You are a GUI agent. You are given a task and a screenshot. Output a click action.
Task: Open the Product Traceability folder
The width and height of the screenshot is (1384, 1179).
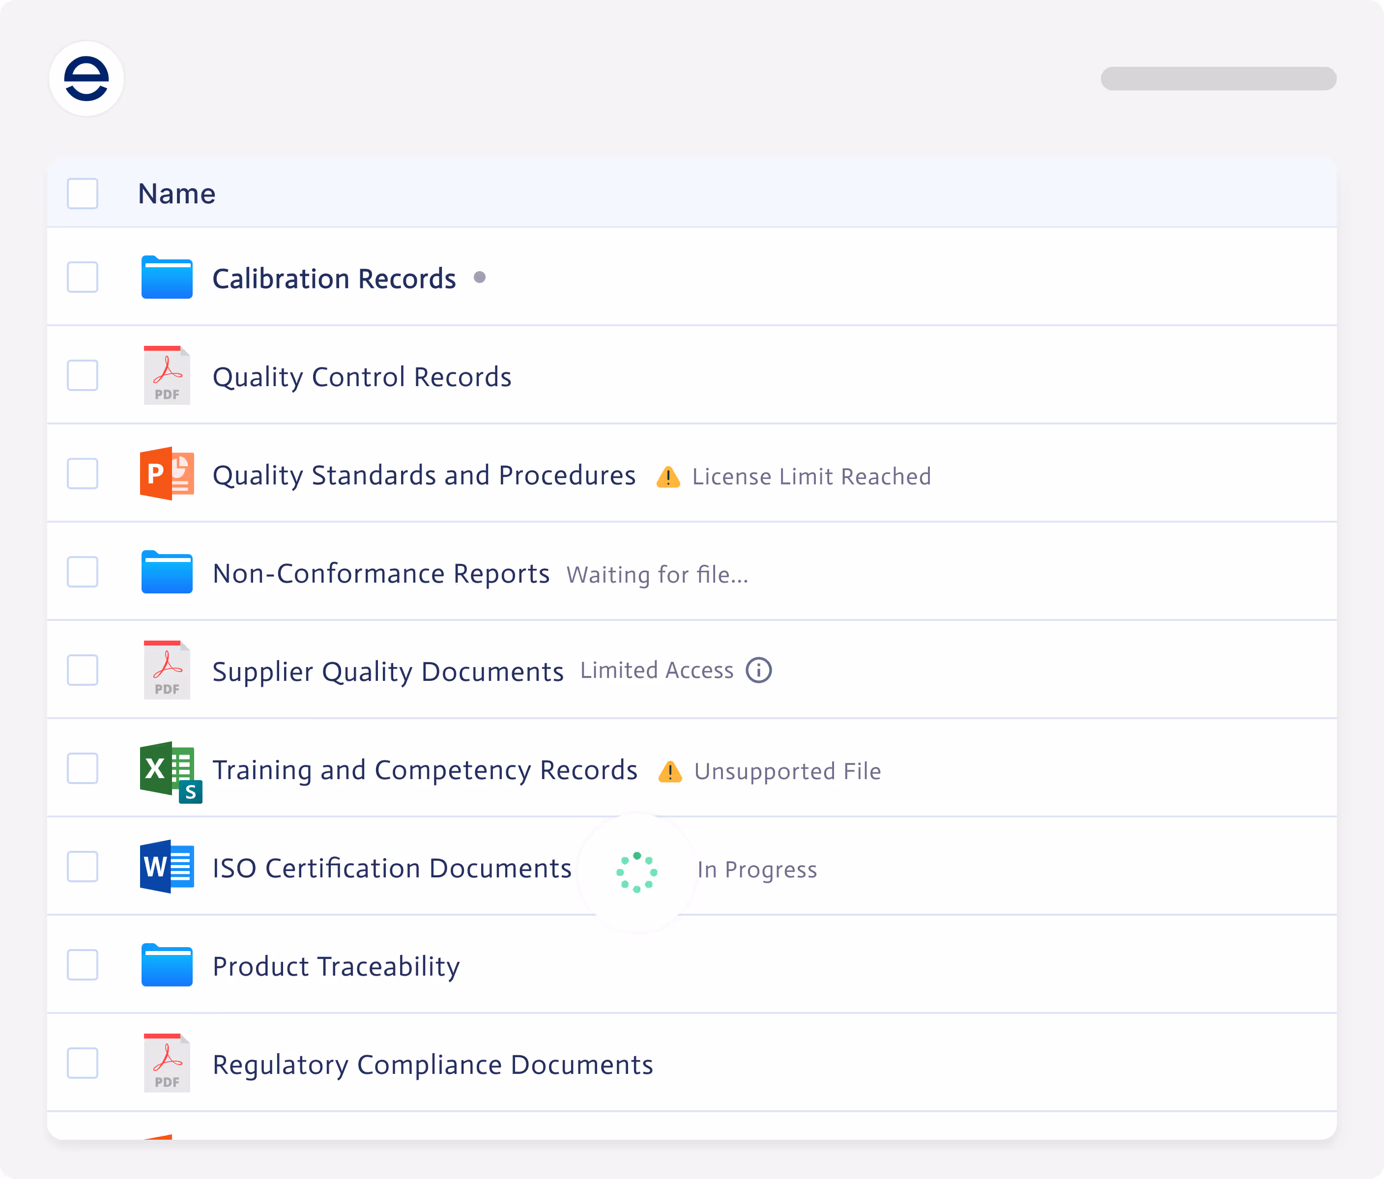coord(336,966)
